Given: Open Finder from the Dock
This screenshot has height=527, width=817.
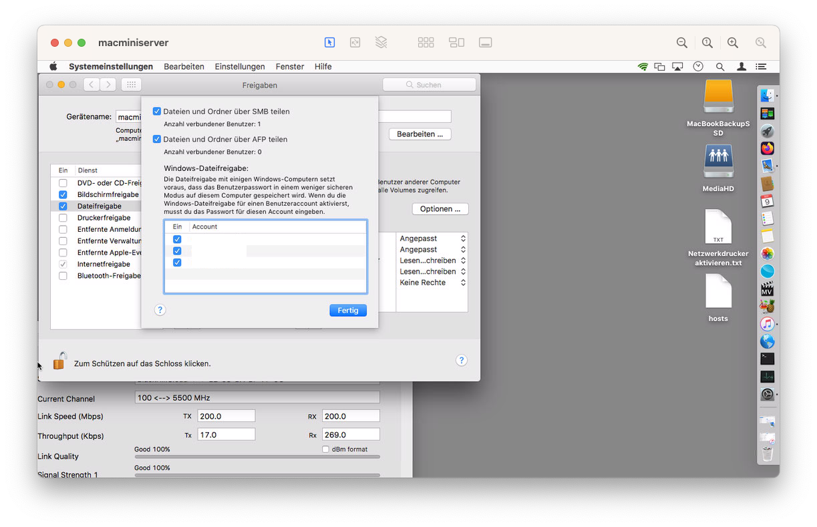Looking at the screenshot, I should 767,96.
